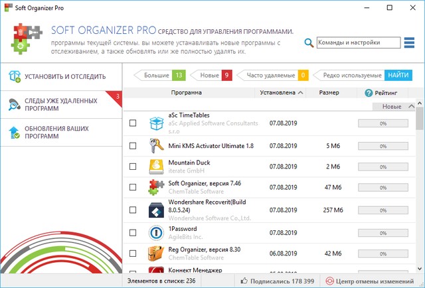Tick the Reg Organizer version 8.30 checkbox
Screen dimensions: 425x288
coord(133,253)
